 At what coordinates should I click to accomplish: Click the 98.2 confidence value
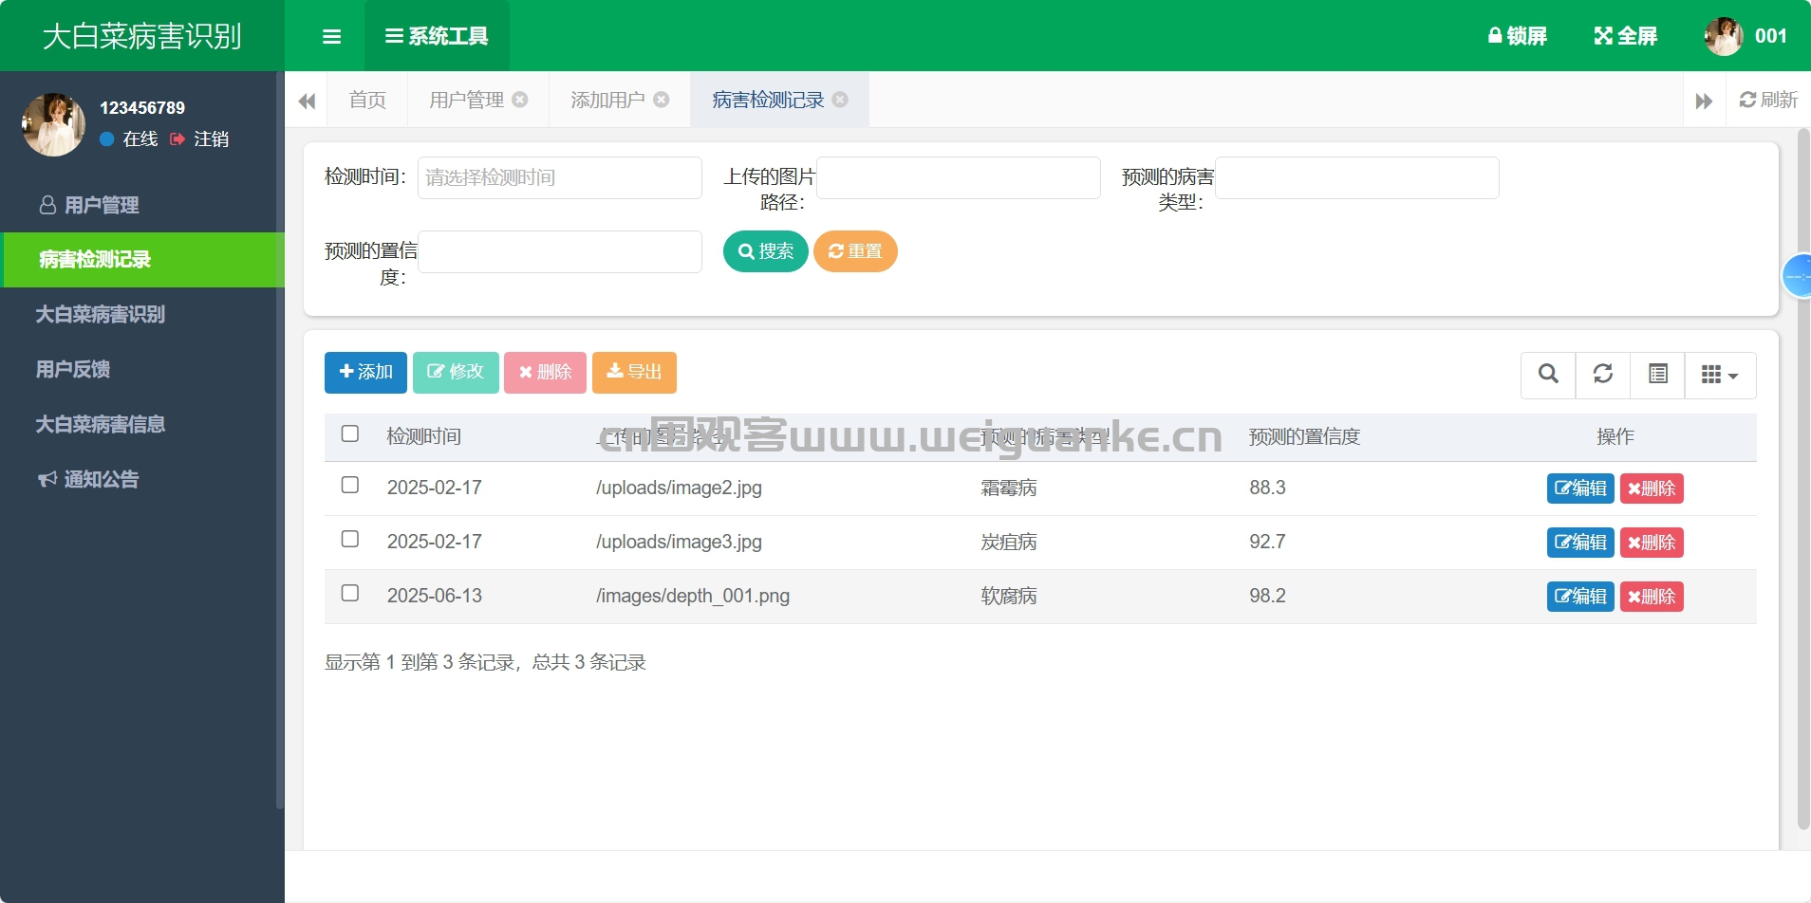pyautogui.click(x=1267, y=596)
